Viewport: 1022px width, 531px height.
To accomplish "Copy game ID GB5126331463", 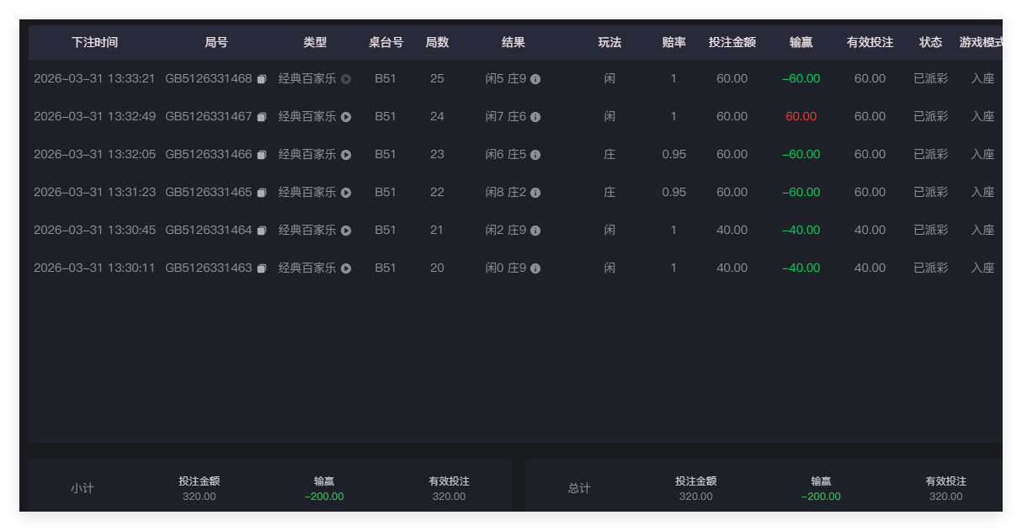I will pos(262,268).
